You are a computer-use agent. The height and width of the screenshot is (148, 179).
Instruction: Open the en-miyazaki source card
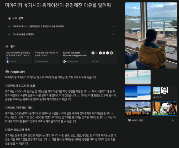pos(75,57)
